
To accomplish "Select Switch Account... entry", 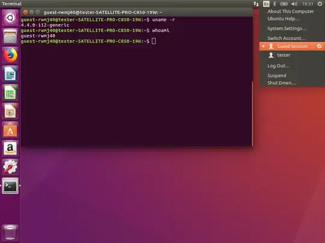I will coord(286,38).
